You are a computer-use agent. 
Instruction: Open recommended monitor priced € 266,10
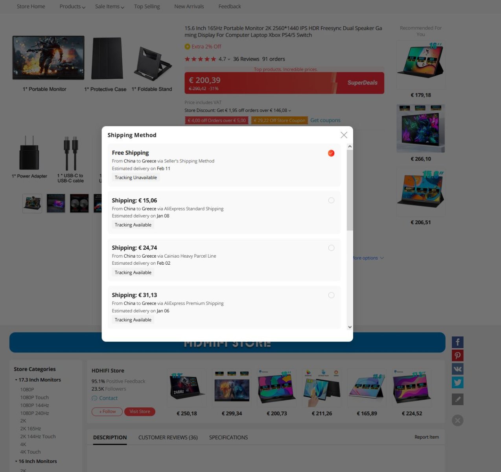(x=421, y=128)
